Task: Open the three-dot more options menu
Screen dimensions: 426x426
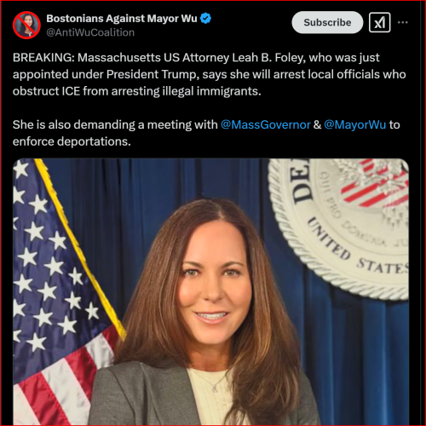Action: [403, 22]
